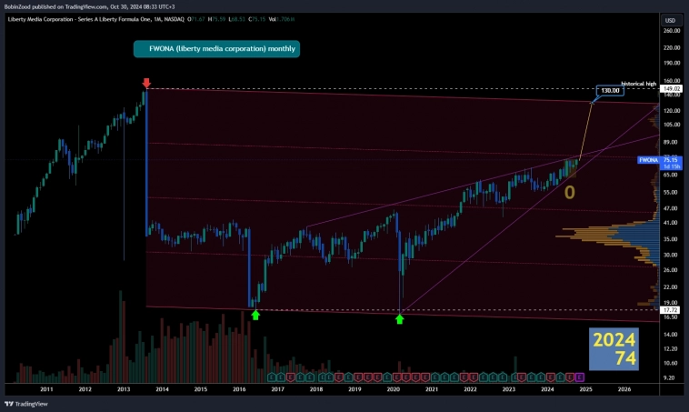Screen dimensions: 689x412
Task: Select the yellow projection line to 130
Action: pos(585,131)
